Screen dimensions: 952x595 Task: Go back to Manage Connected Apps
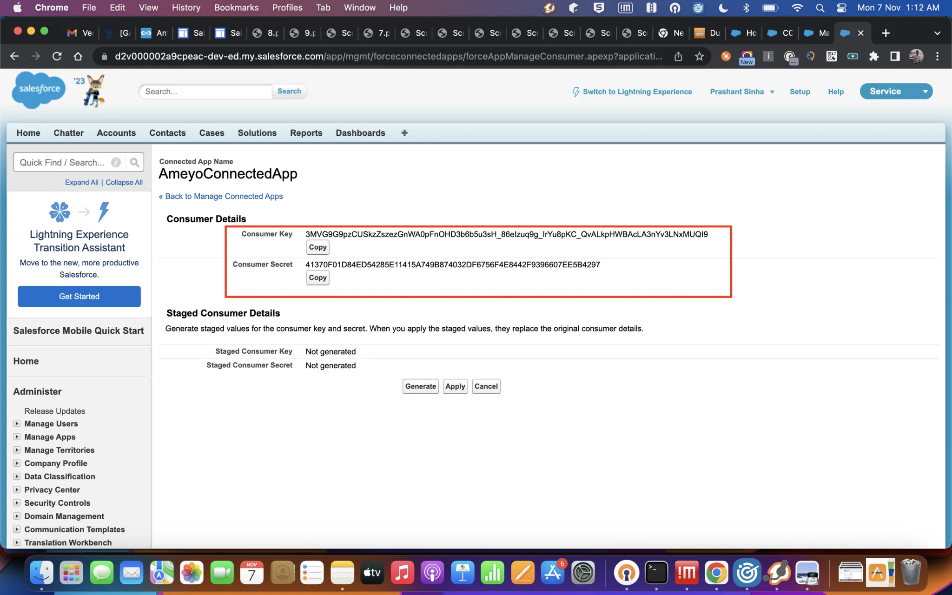pos(221,196)
